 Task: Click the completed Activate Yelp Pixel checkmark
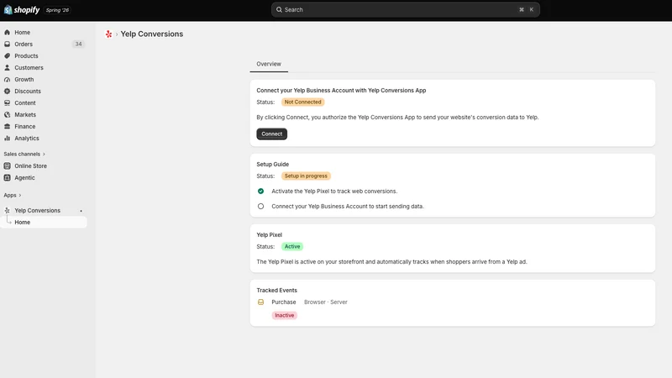coord(260,192)
